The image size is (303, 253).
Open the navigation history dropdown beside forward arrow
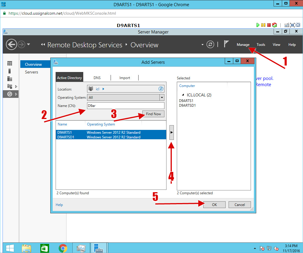pos(29,44)
